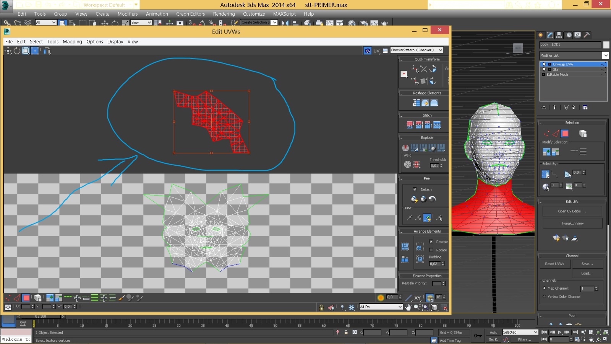
Task: Open the MAXScript menu in 3ds Max
Action: 284,14
